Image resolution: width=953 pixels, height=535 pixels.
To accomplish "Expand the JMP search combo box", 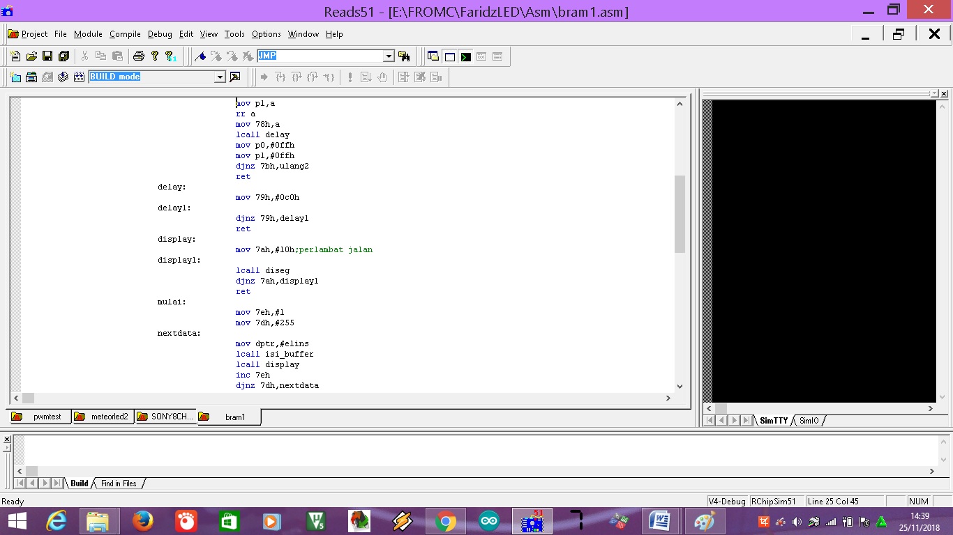I will (389, 56).
